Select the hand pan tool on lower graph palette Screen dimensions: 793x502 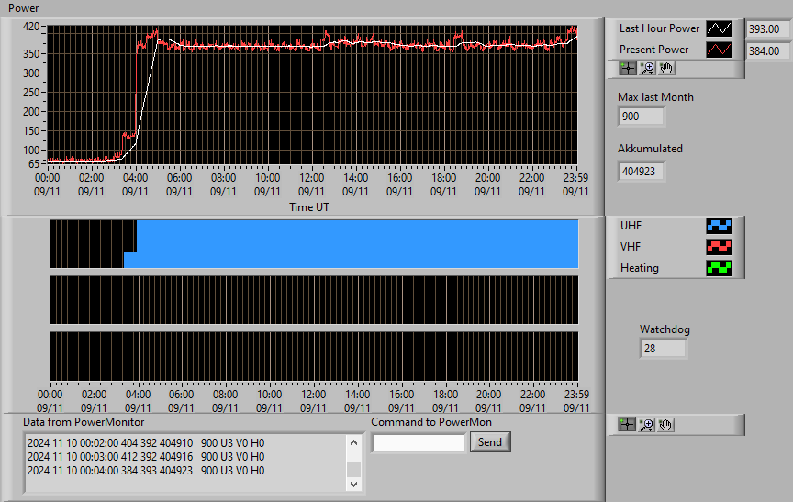click(665, 425)
